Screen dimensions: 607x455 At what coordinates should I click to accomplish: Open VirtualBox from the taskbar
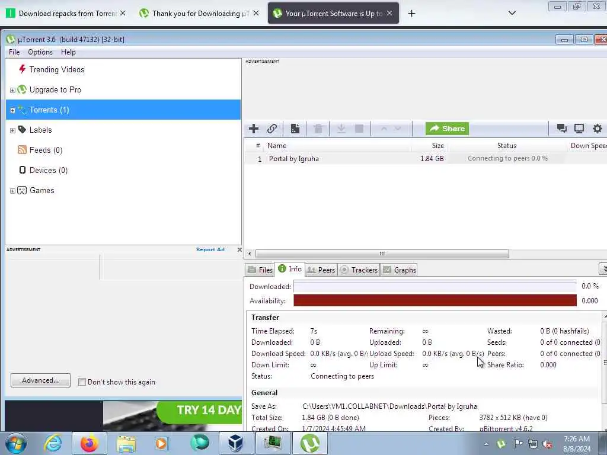coord(235,443)
